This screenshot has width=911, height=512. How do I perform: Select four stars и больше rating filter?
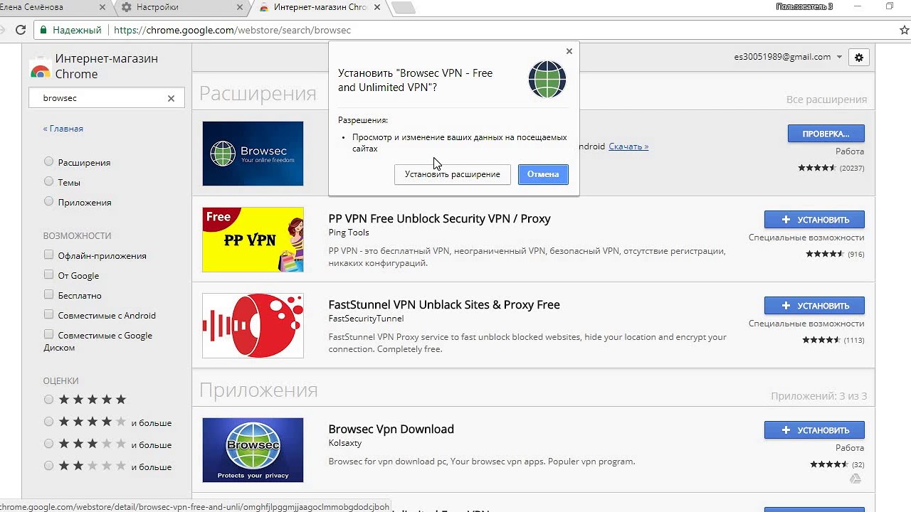coord(48,422)
